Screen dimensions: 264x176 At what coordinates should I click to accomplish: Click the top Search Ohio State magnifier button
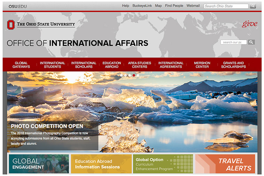pos(253,6)
